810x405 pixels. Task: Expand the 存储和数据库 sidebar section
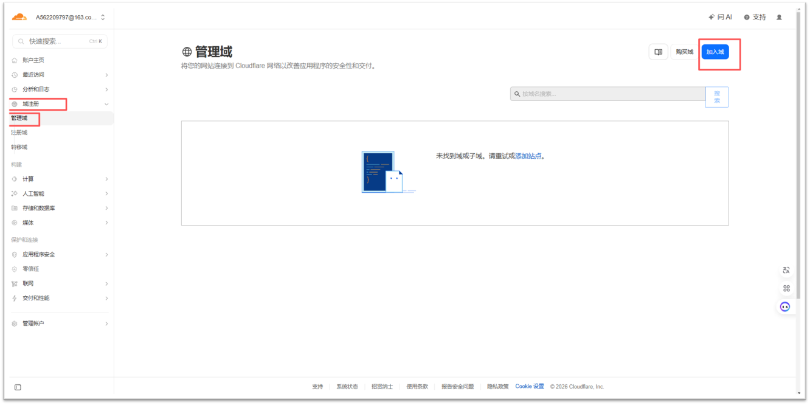(x=60, y=208)
